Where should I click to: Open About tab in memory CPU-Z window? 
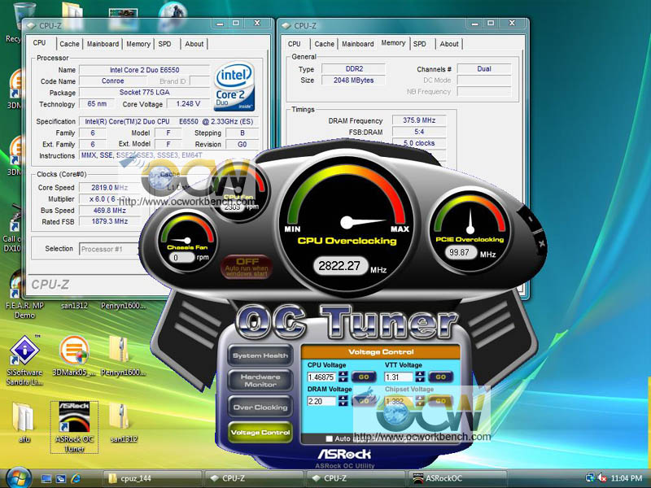pos(449,44)
